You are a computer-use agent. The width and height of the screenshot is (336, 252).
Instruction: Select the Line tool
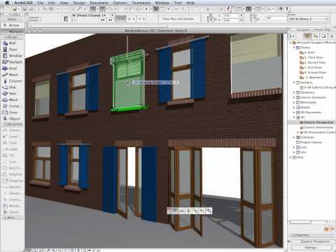tap(13, 162)
